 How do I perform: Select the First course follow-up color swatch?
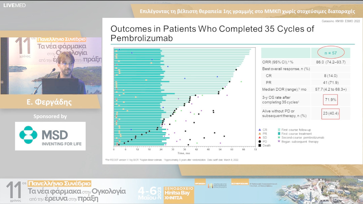point(280,130)
